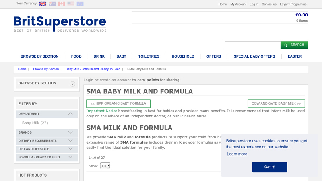This screenshot has width=322, height=181.
Task: Open the Baby menu
Action: click(121, 56)
